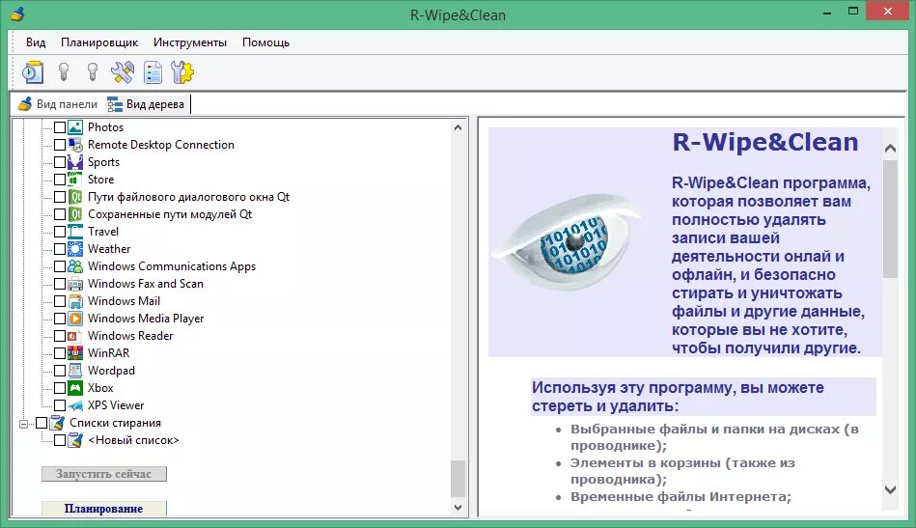Viewport: 916px width, 528px height.
Task: Enable the Windows Mail checkbox
Action: coord(60,301)
